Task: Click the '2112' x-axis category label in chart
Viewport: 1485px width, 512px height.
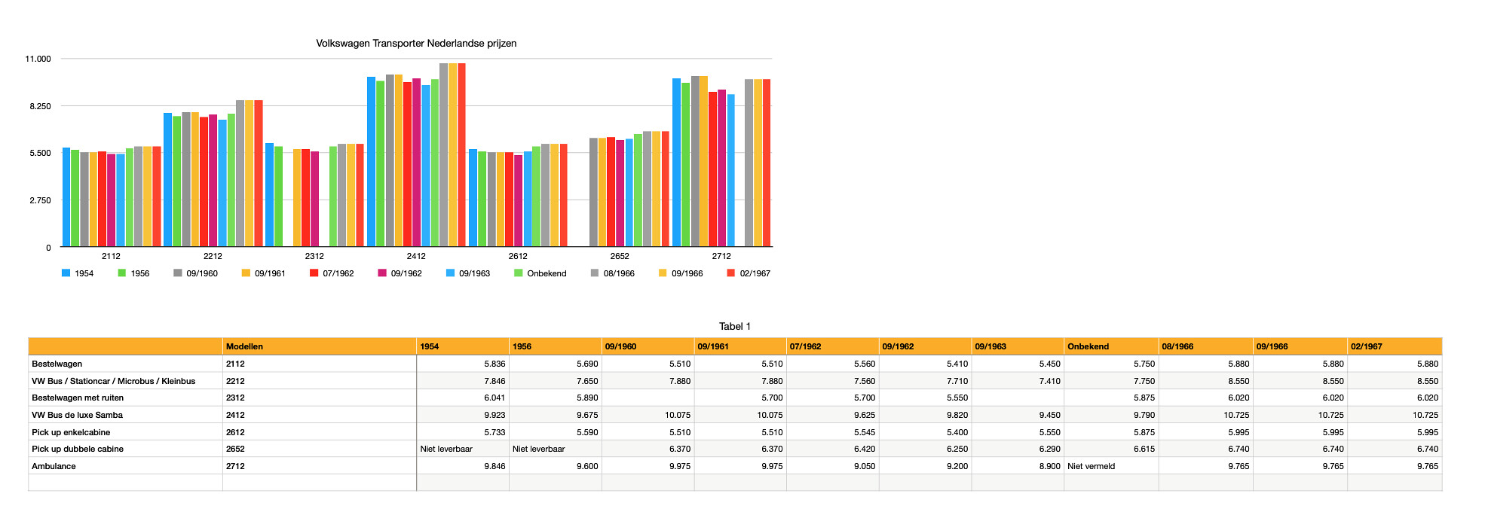Action: point(111,256)
